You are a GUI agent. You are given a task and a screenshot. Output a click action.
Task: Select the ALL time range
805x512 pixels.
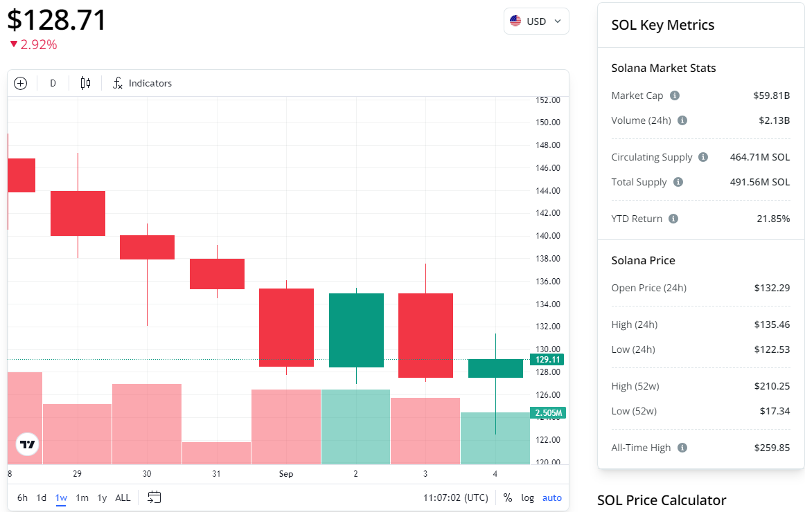click(123, 497)
